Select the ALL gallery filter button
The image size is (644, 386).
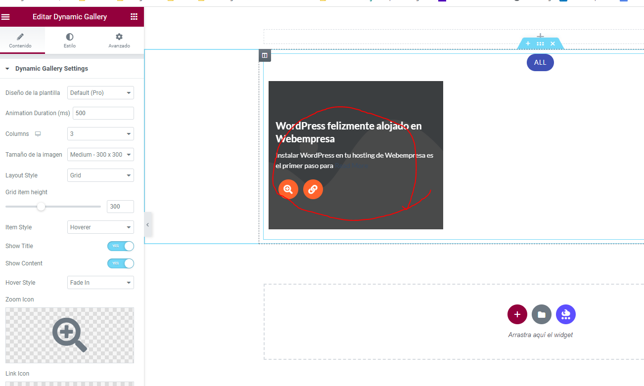pos(540,62)
